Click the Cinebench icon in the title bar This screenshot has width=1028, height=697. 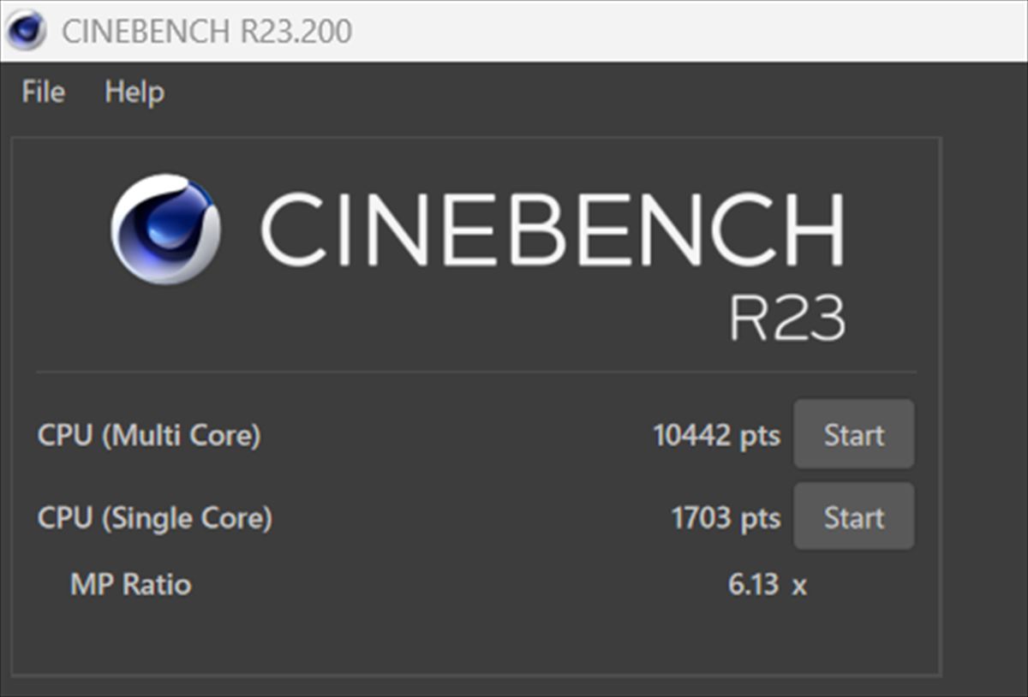tap(26, 31)
